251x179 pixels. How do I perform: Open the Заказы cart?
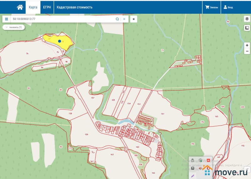click(211, 7)
